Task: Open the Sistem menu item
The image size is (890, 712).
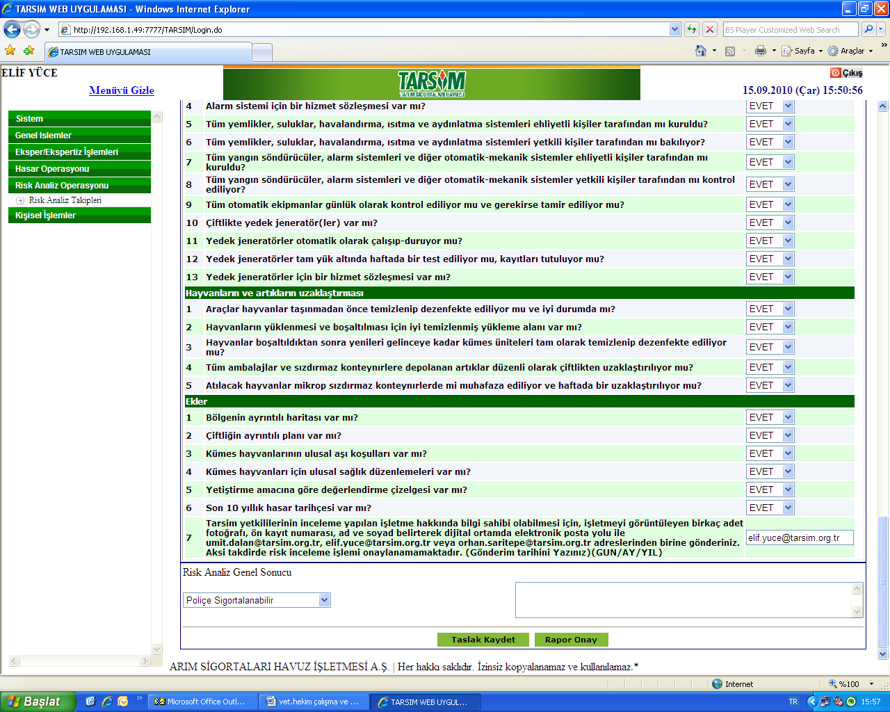Action: [79, 118]
